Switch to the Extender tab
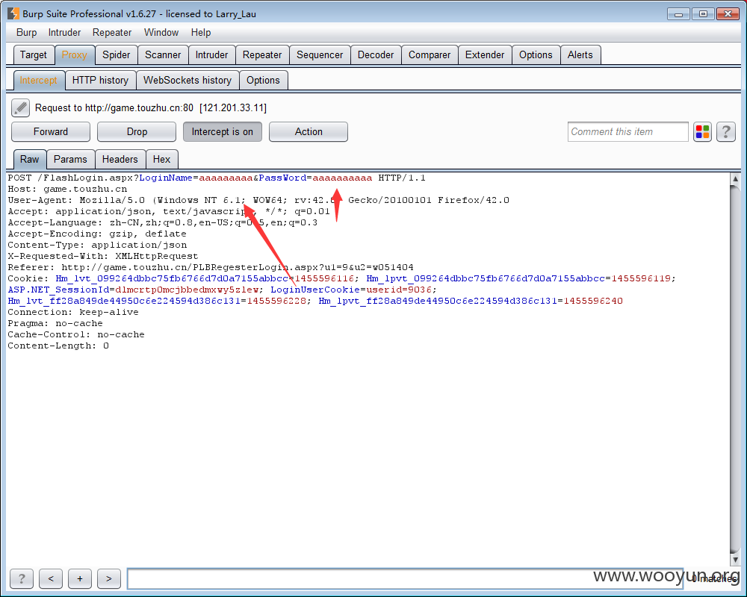The image size is (747, 597). pyautogui.click(x=485, y=55)
